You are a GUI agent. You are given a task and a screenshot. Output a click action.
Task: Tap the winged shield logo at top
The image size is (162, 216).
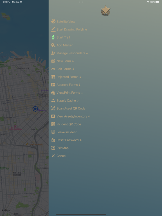[x=106, y=11]
